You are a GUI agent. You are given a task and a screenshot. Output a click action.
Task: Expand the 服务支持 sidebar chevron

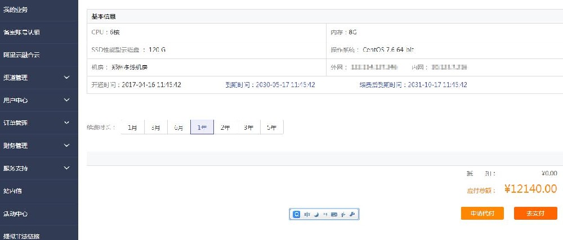[67, 168]
